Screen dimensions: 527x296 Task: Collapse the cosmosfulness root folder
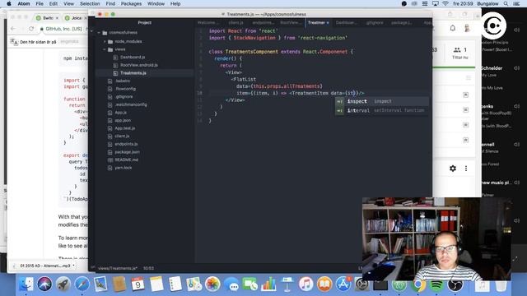pyautogui.click(x=99, y=33)
